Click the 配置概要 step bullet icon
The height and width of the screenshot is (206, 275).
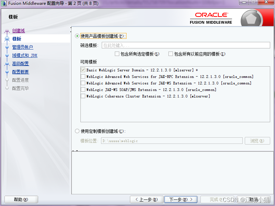tap(7, 72)
